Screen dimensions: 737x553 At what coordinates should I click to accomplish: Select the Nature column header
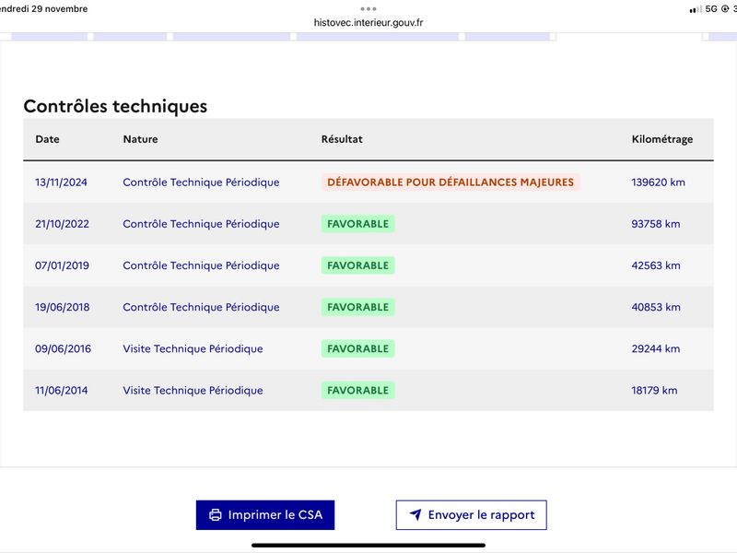141,139
